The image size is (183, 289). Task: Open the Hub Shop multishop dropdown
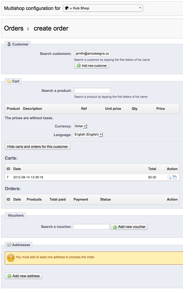103,8
